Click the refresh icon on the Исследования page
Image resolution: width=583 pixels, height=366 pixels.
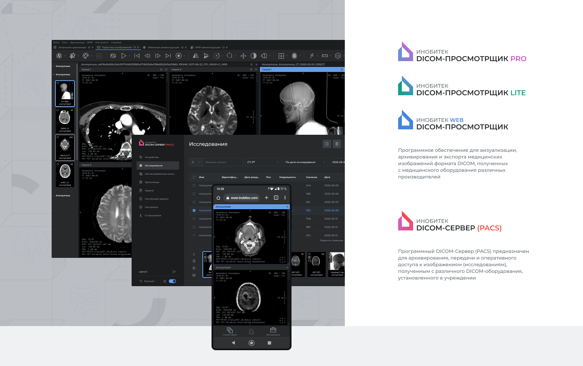327,144
